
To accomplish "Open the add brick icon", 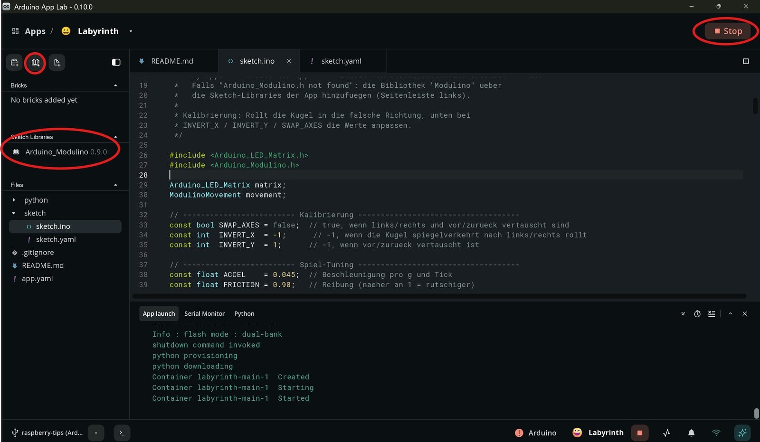I will pos(14,63).
